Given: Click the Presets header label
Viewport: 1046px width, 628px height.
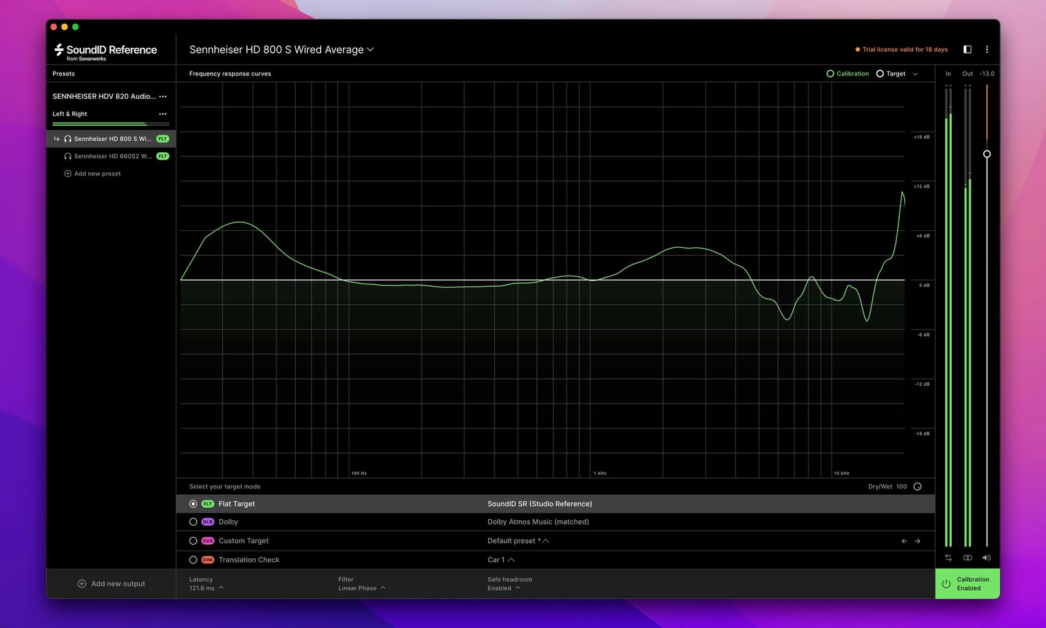Looking at the screenshot, I should point(63,74).
